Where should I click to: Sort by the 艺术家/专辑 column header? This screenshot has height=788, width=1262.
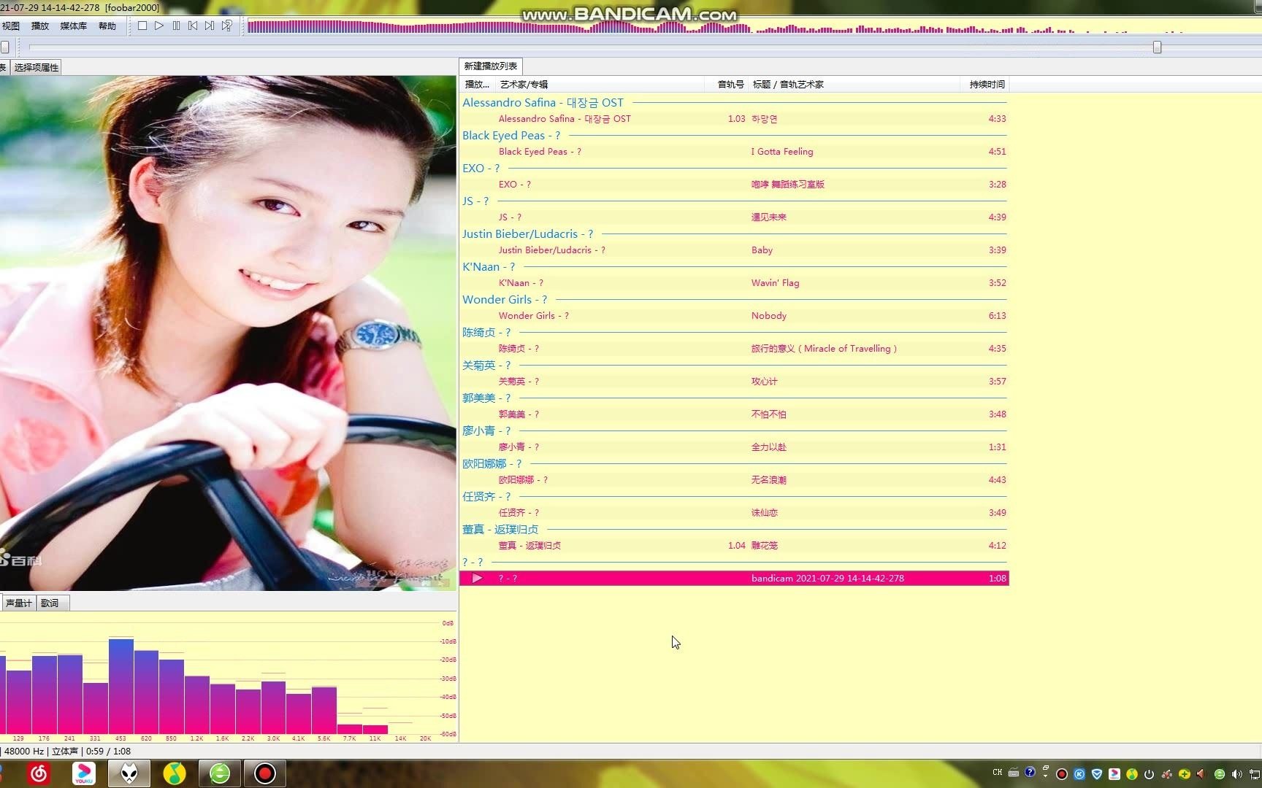[x=599, y=85]
